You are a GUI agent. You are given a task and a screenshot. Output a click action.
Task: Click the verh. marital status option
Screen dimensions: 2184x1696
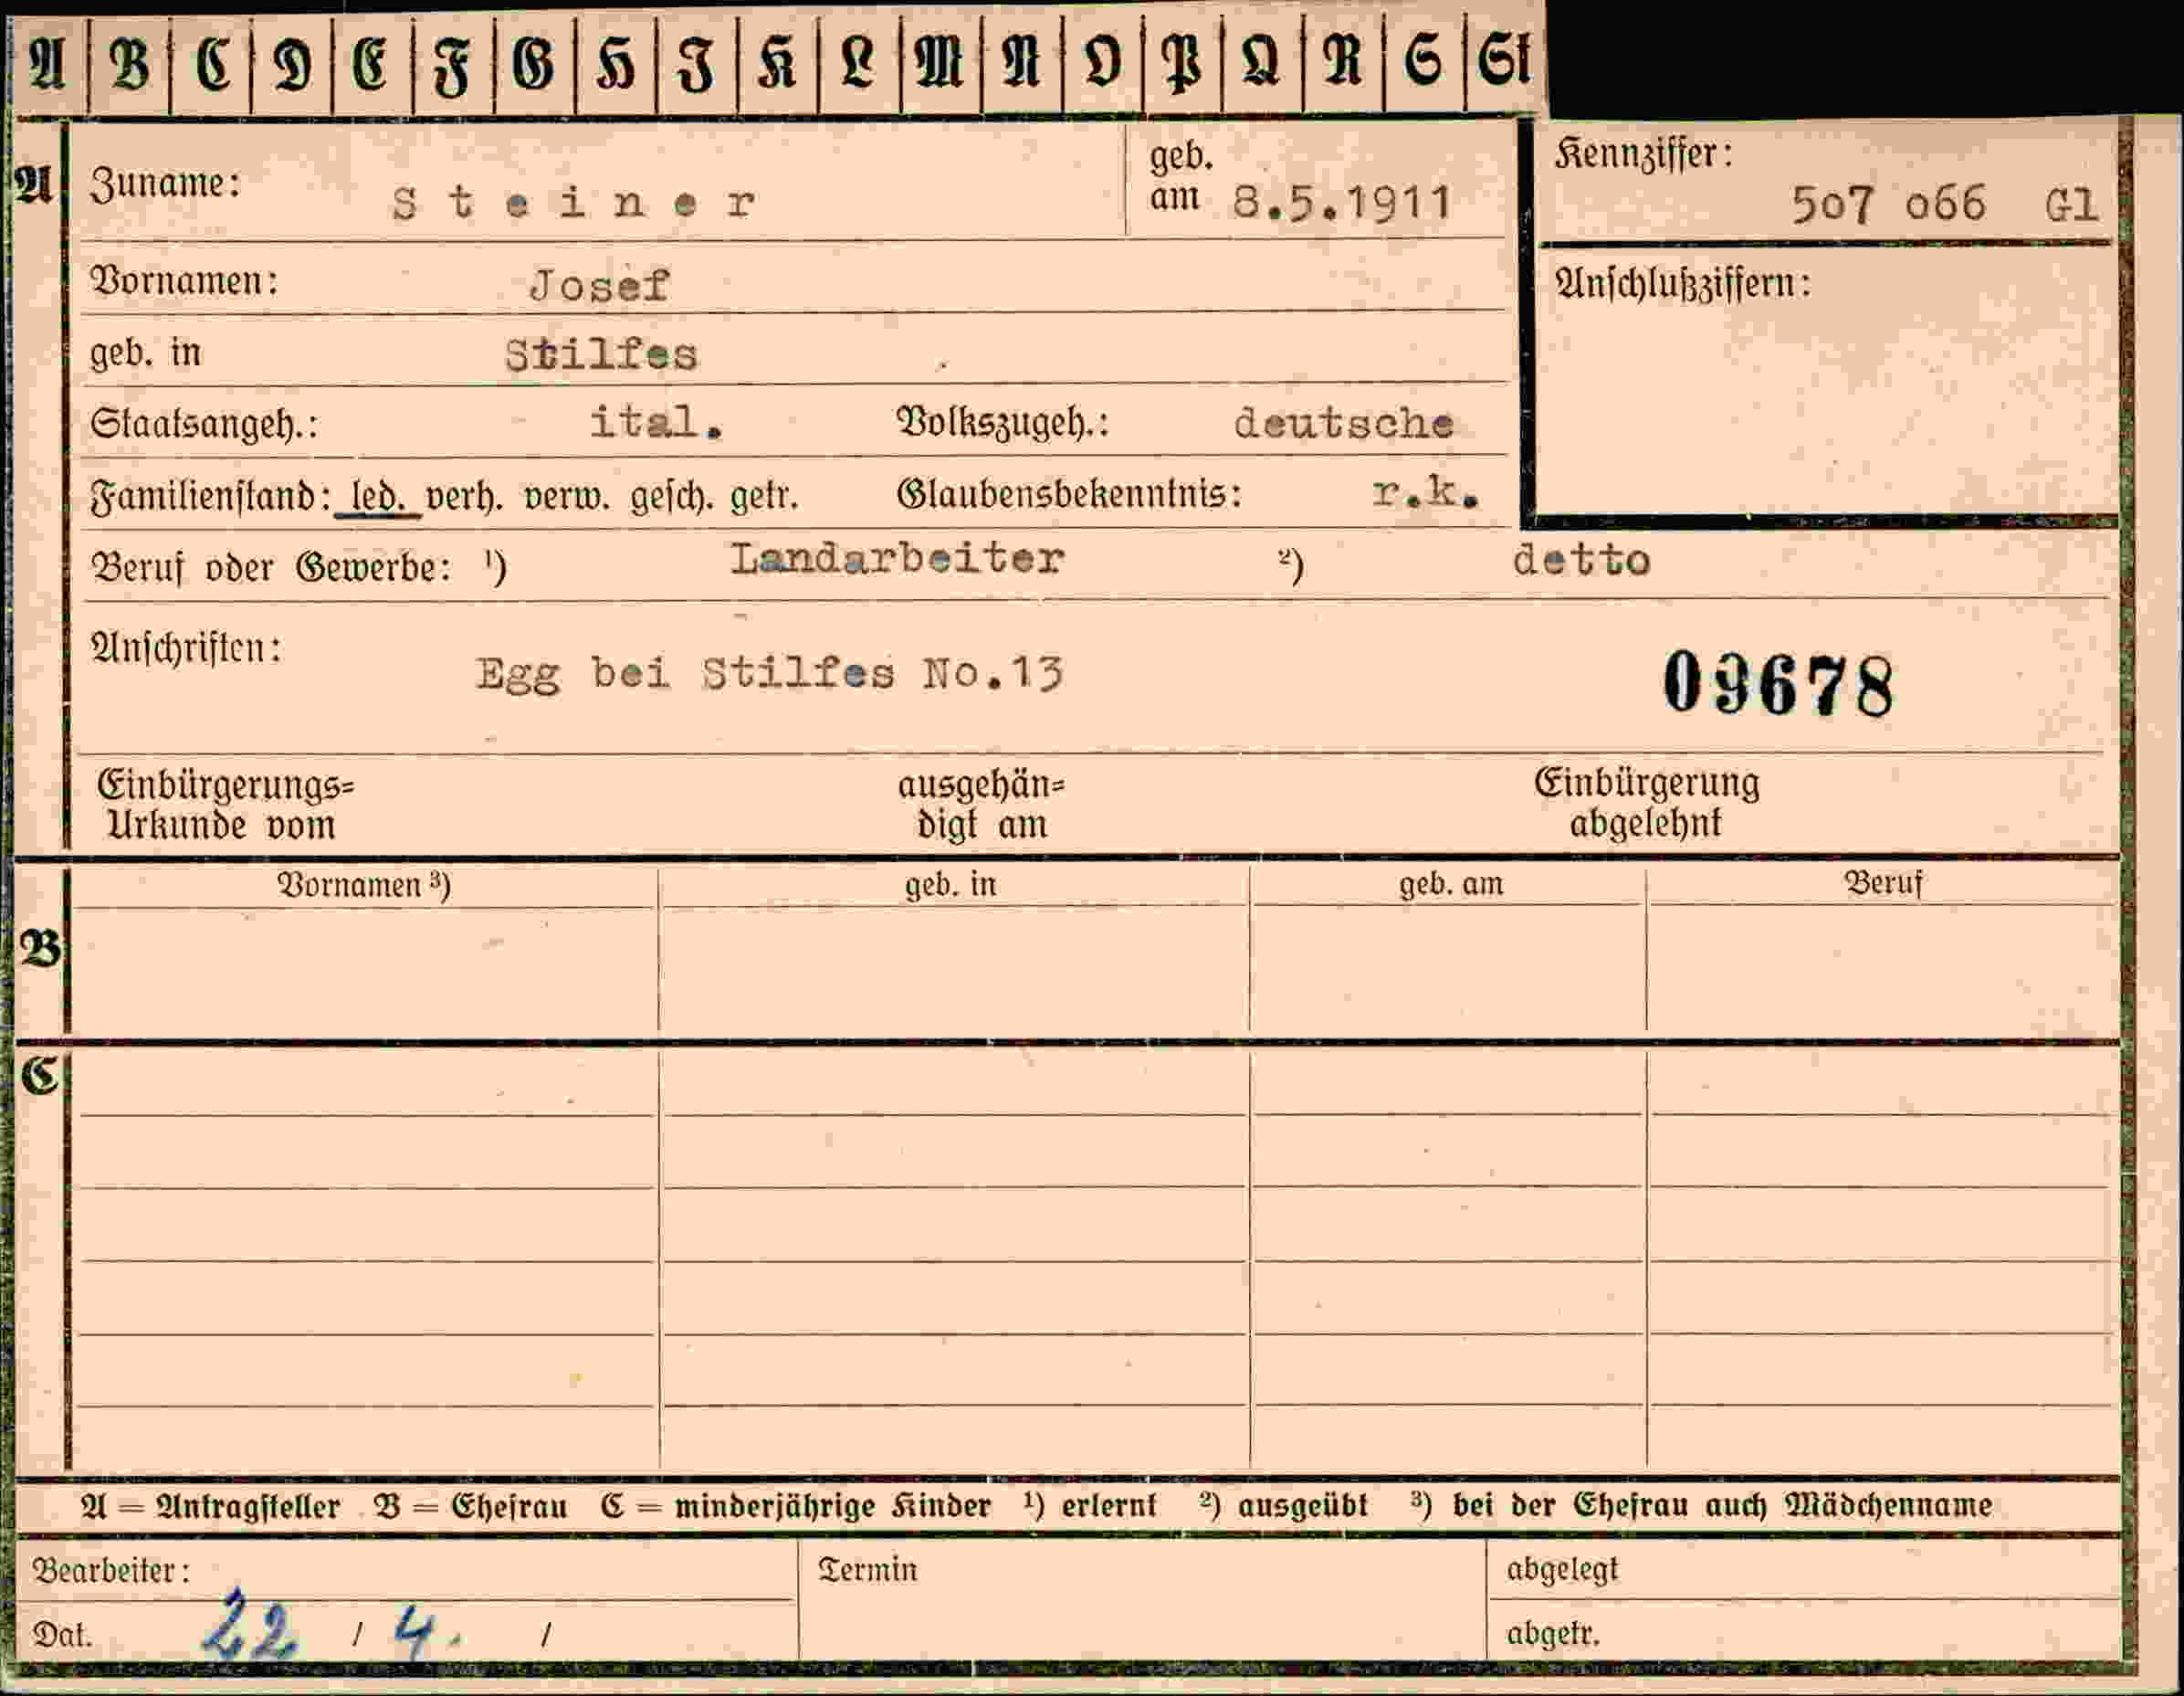pos(464,497)
